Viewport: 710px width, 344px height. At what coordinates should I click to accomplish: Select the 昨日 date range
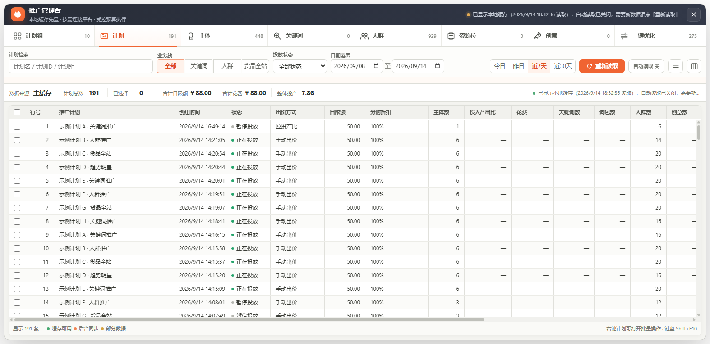coord(519,66)
